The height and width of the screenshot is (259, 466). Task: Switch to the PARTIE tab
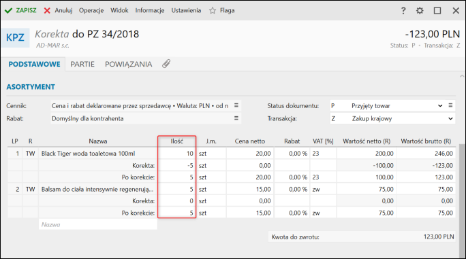82,64
